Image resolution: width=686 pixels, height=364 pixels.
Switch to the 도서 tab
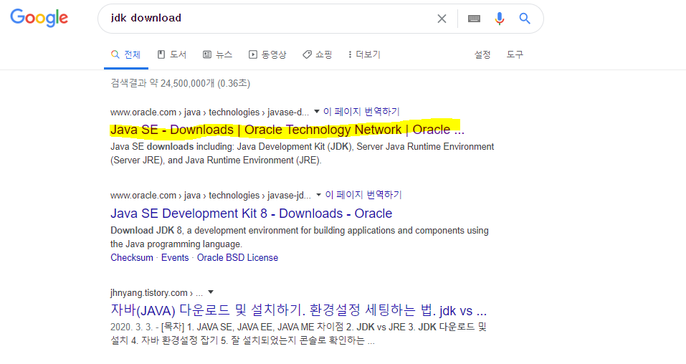[172, 54]
